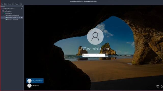Open the VM menu
This screenshot has height=91, width=163.
coord(13,4)
